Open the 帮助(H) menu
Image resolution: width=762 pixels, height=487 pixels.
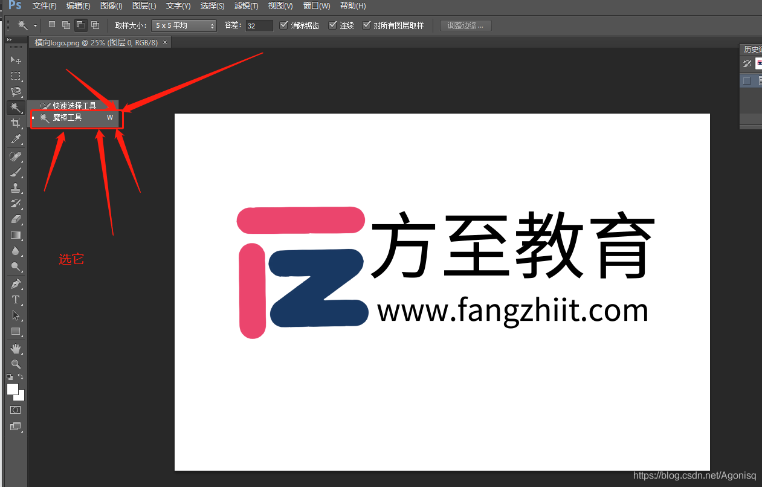click(x=353, y=6)
